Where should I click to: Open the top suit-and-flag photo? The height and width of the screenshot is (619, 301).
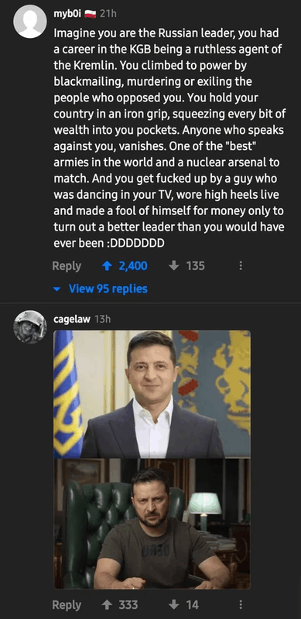(152, 394)
